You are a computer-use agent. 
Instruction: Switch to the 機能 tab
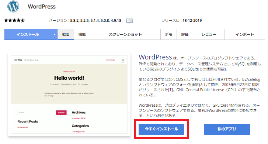point(82,34)
